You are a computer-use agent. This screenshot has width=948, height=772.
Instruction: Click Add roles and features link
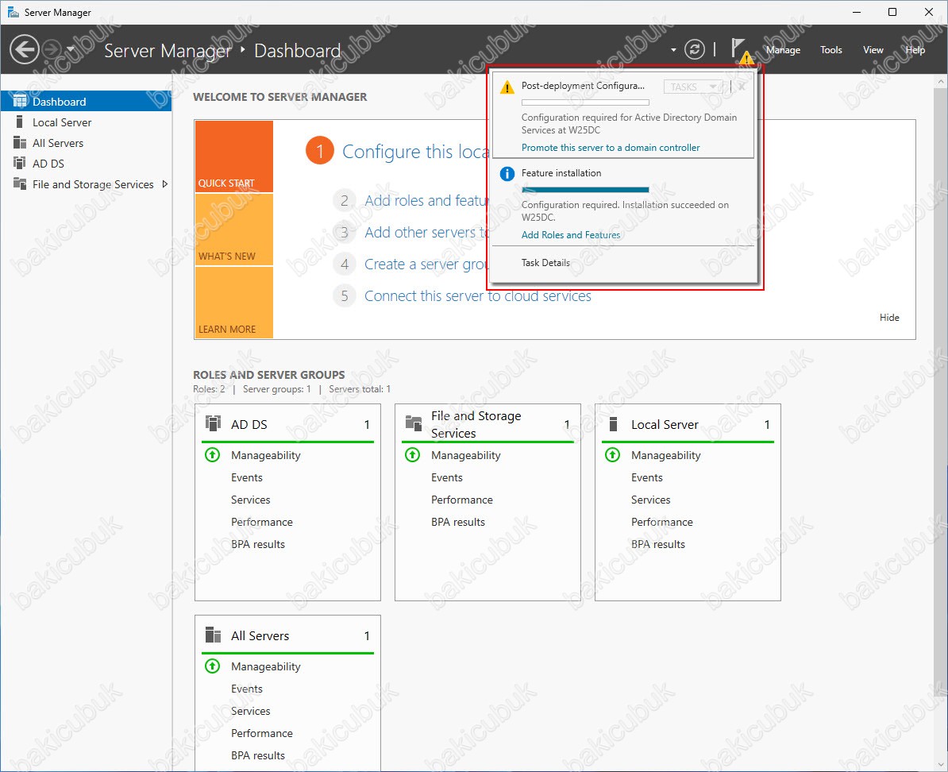coord(426,200)
